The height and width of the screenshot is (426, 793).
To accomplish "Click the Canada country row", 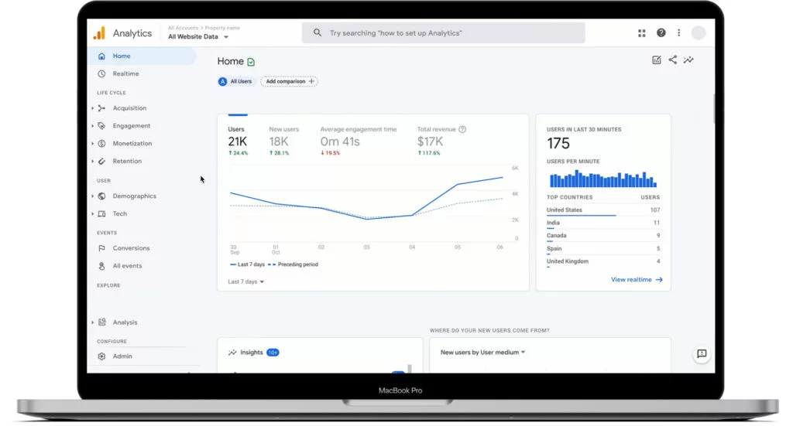I will (602, 237).
